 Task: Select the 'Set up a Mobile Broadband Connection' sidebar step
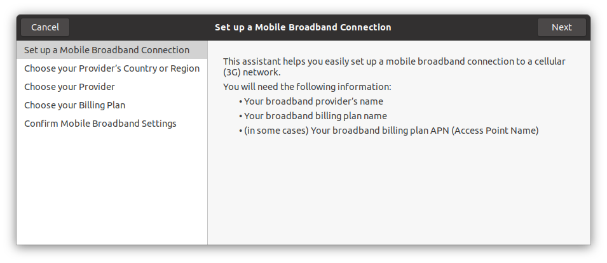click(x=107, y=50)
